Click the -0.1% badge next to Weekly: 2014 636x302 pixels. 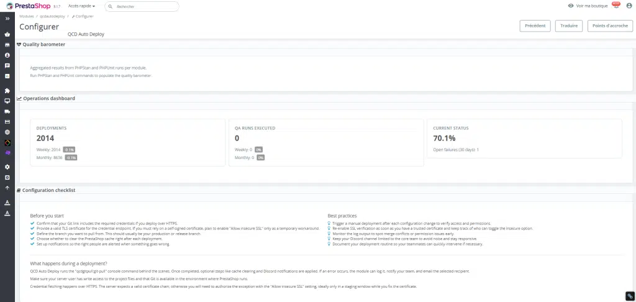pos(69,150)
